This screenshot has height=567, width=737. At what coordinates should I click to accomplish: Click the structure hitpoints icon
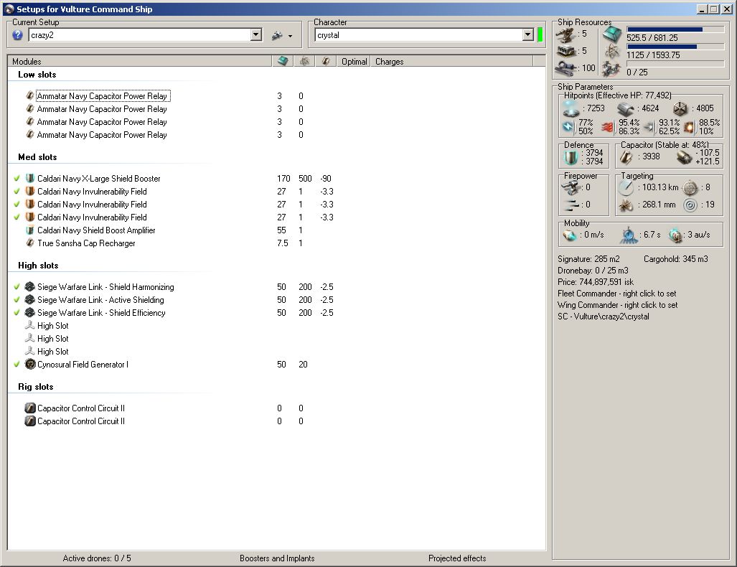680,109
